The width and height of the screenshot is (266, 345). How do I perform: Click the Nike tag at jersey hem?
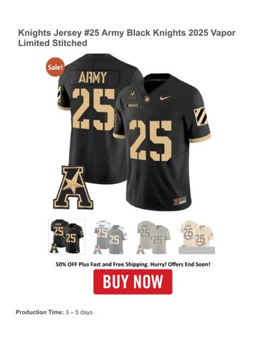[180, 201]
